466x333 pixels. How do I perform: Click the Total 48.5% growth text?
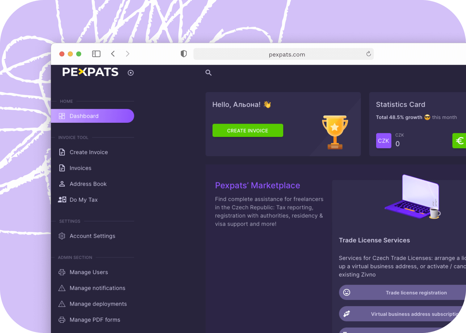click(x=399, y=117)
